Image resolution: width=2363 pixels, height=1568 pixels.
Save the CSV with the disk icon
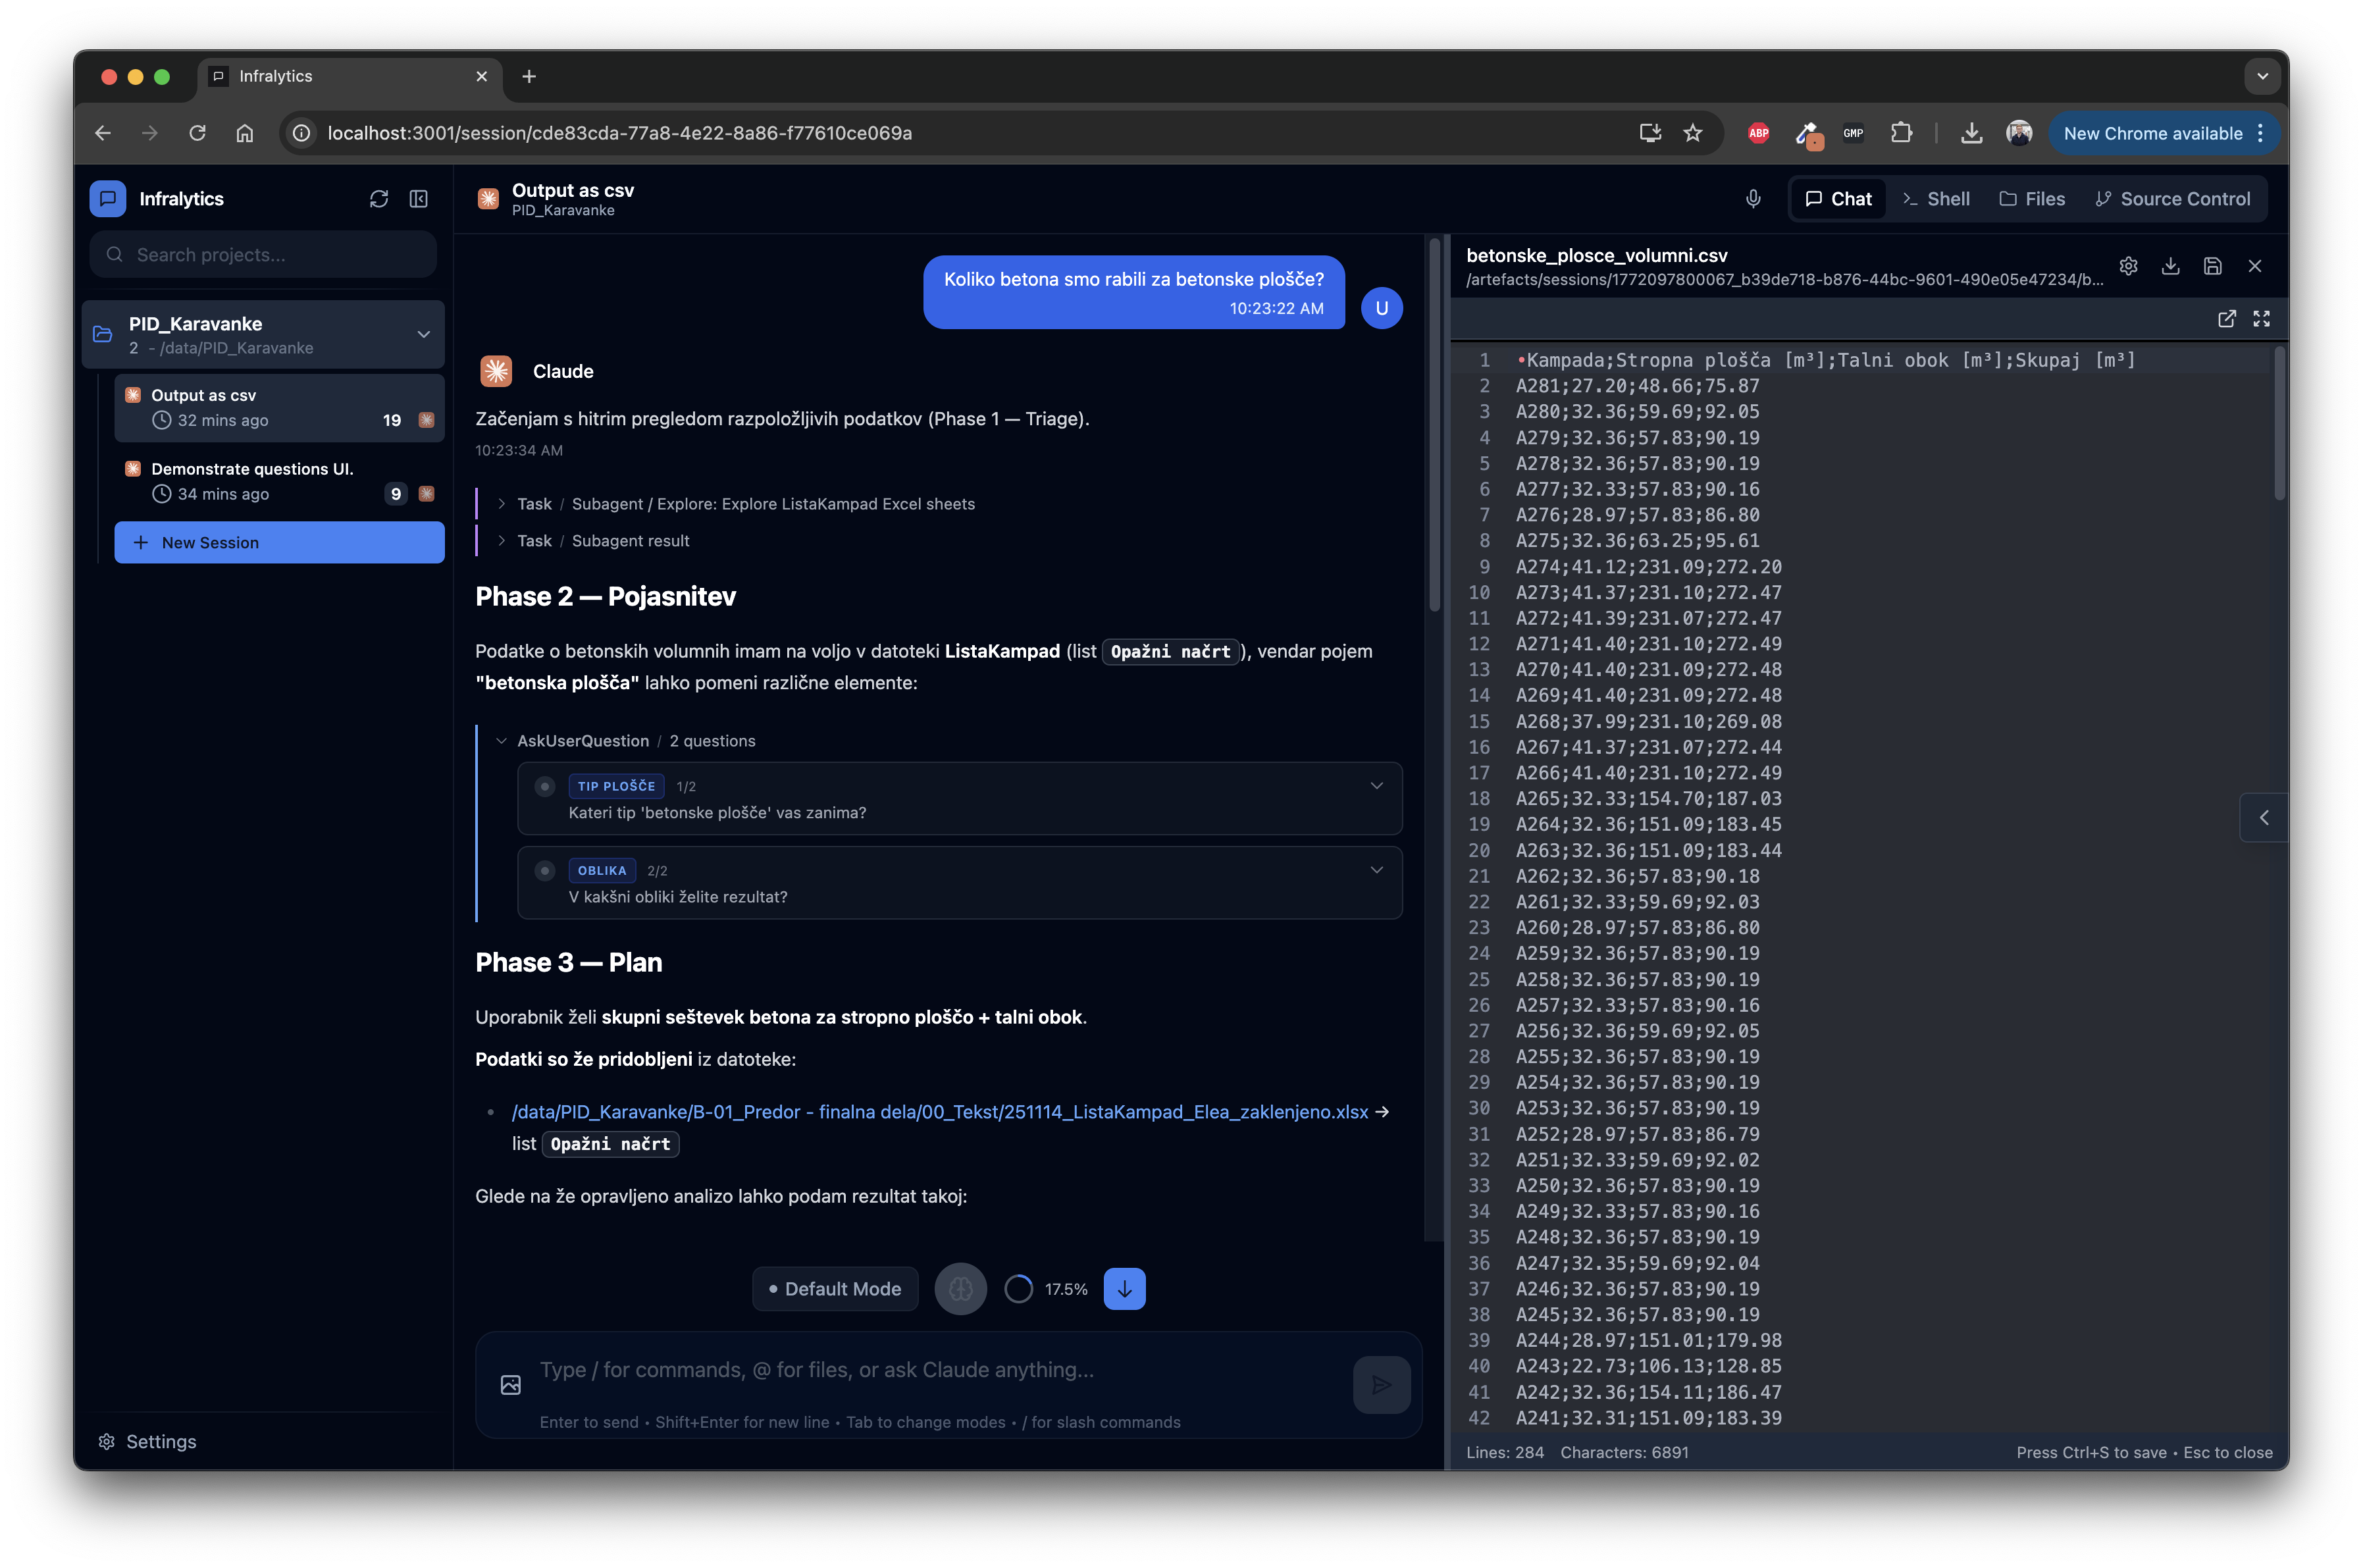(2213, 265)
